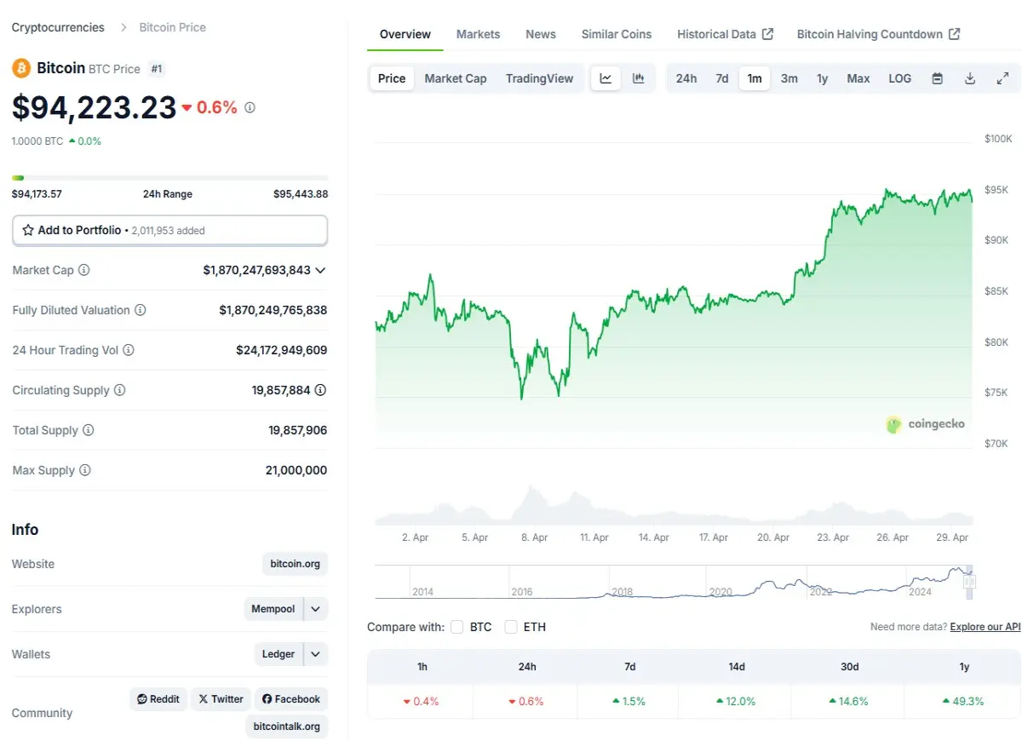Set chart range to 1y

(x=823, y=78)
